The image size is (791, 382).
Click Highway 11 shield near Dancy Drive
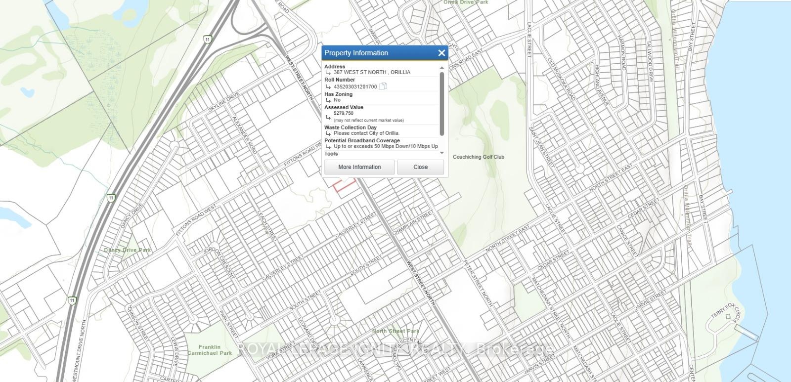111,198
